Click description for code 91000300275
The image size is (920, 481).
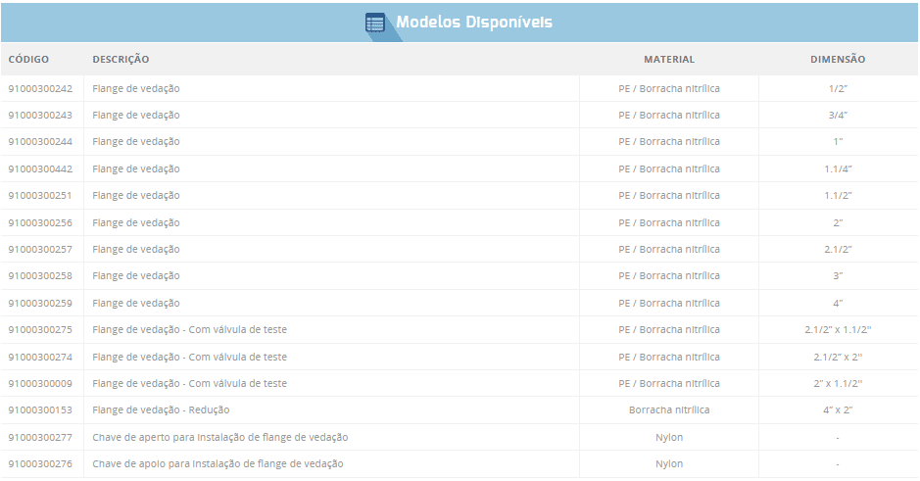[189, 330]
